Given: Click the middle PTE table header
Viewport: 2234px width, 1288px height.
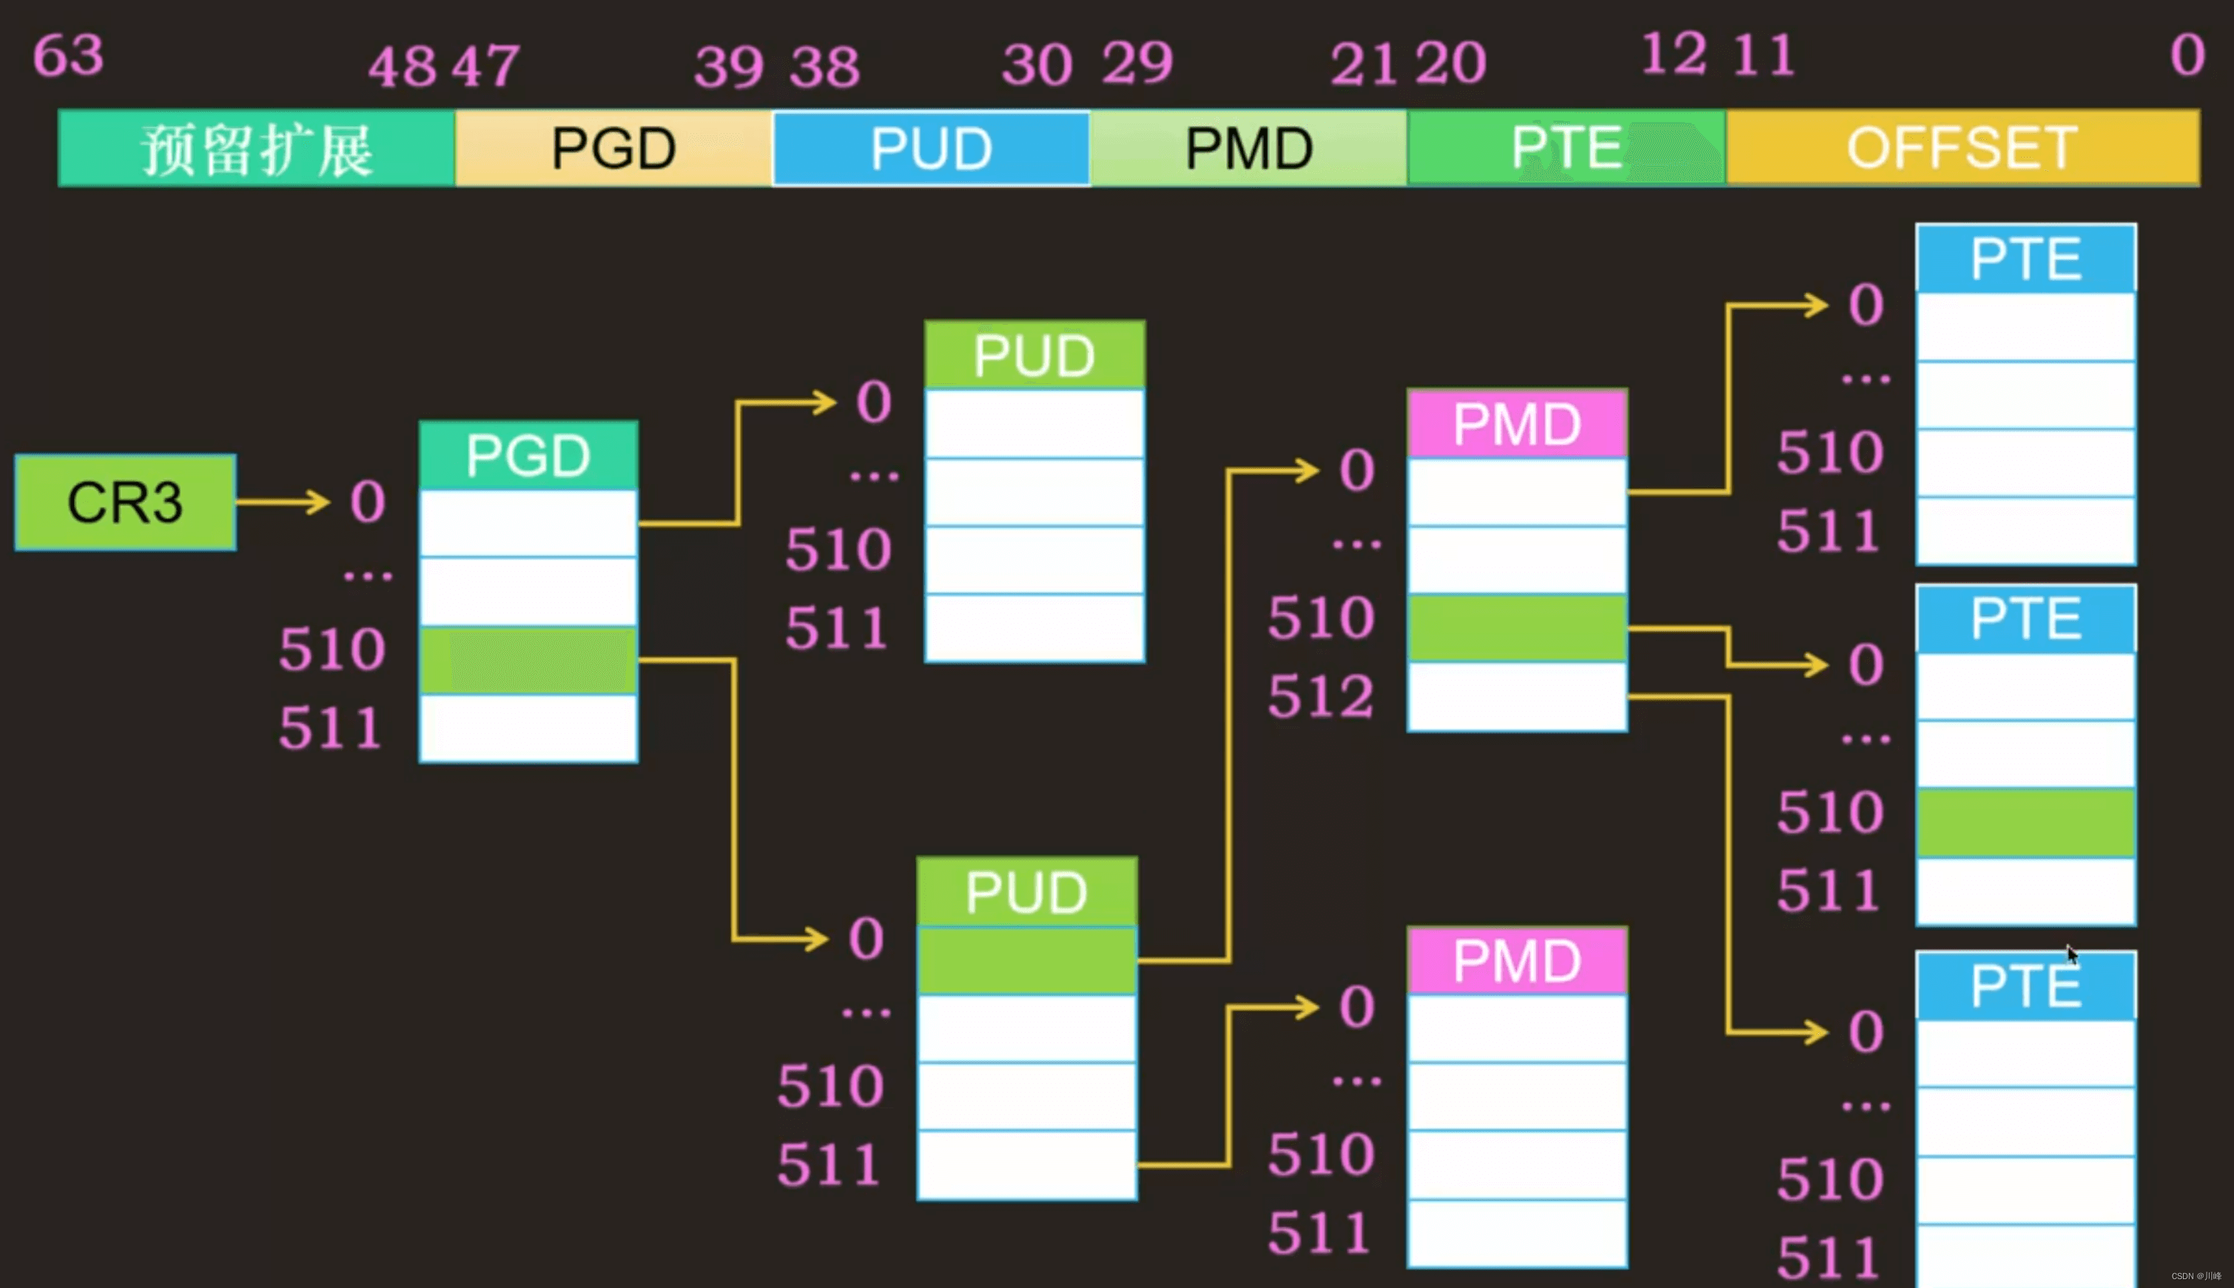Looking at the screenshot, I should [2026, 618].
